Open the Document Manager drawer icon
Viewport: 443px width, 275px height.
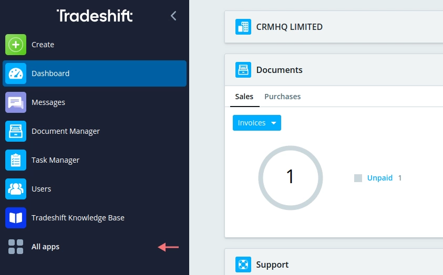(16, 131)
